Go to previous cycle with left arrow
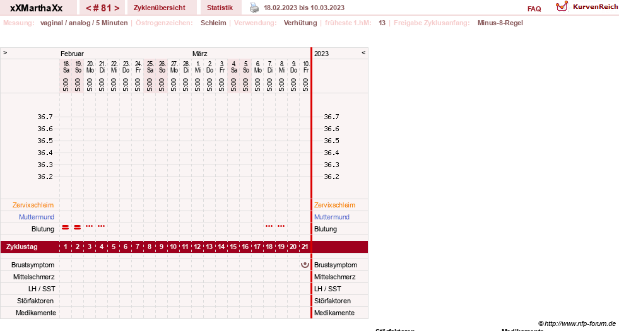This screenshot has width=619, height=331. (x=88, y=8)
